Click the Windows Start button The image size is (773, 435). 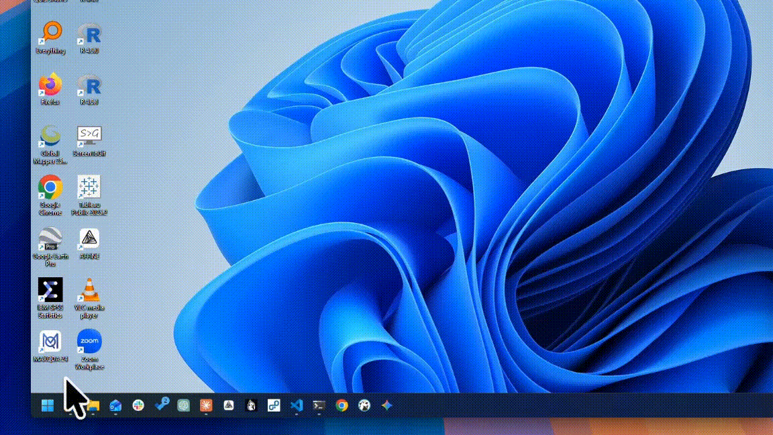tap(47, 405)
